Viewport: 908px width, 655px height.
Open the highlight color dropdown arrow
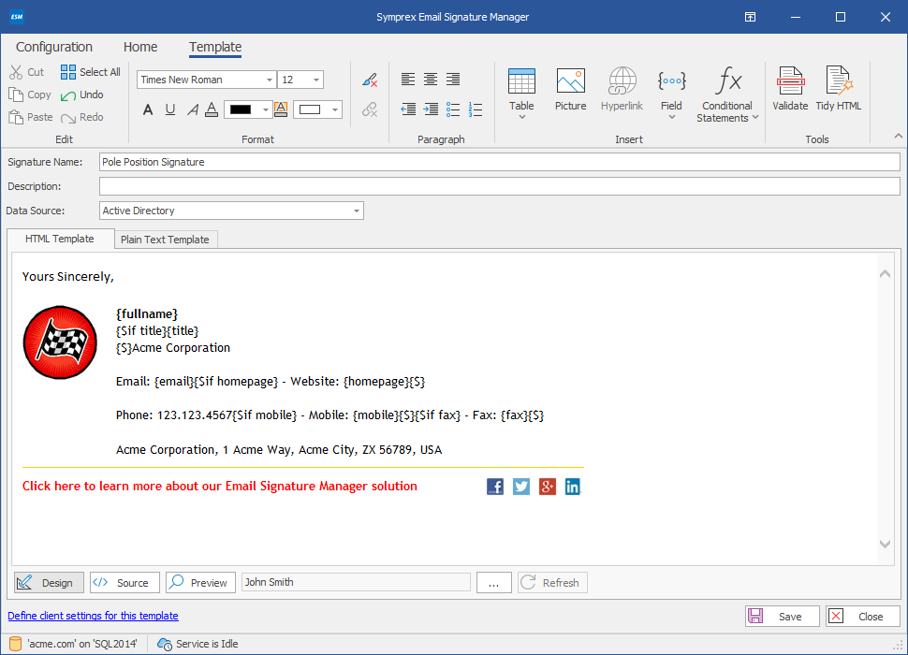[335, 109]
